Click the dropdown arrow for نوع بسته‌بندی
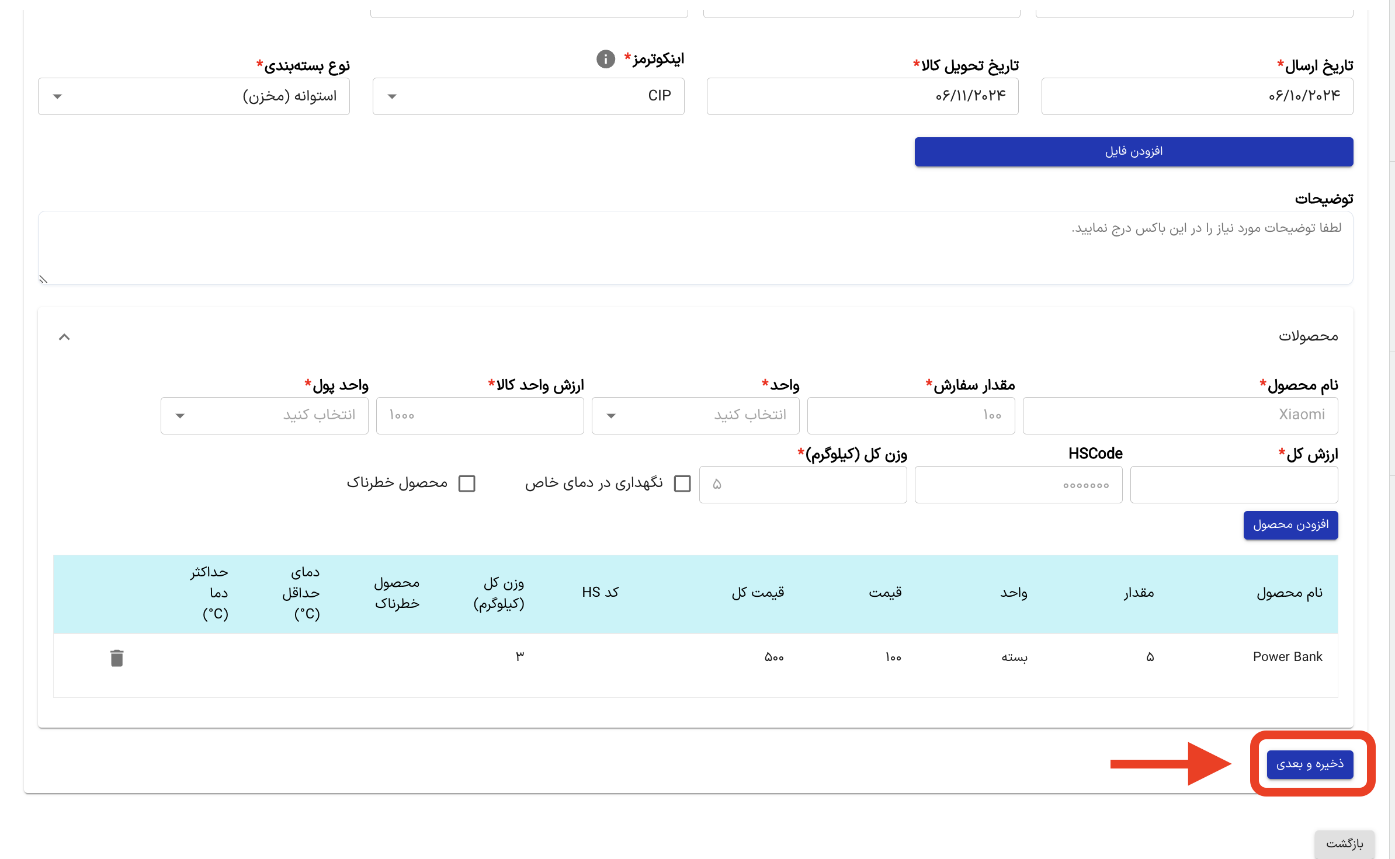Screen dimensions: 1395x859 58,96
